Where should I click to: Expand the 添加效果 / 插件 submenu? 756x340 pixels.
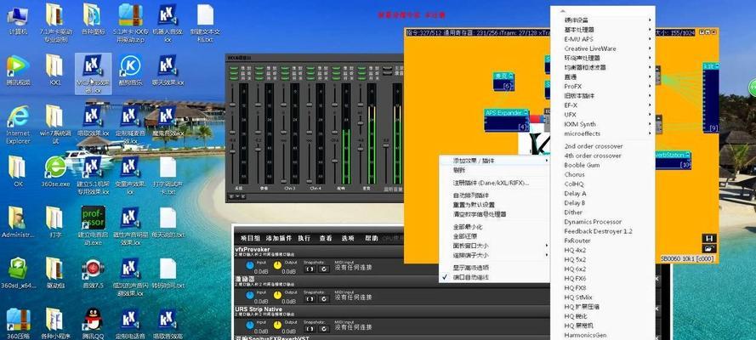[494, 161]
